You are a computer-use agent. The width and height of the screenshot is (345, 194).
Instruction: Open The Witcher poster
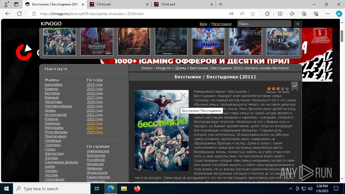[x=171, y=41]
